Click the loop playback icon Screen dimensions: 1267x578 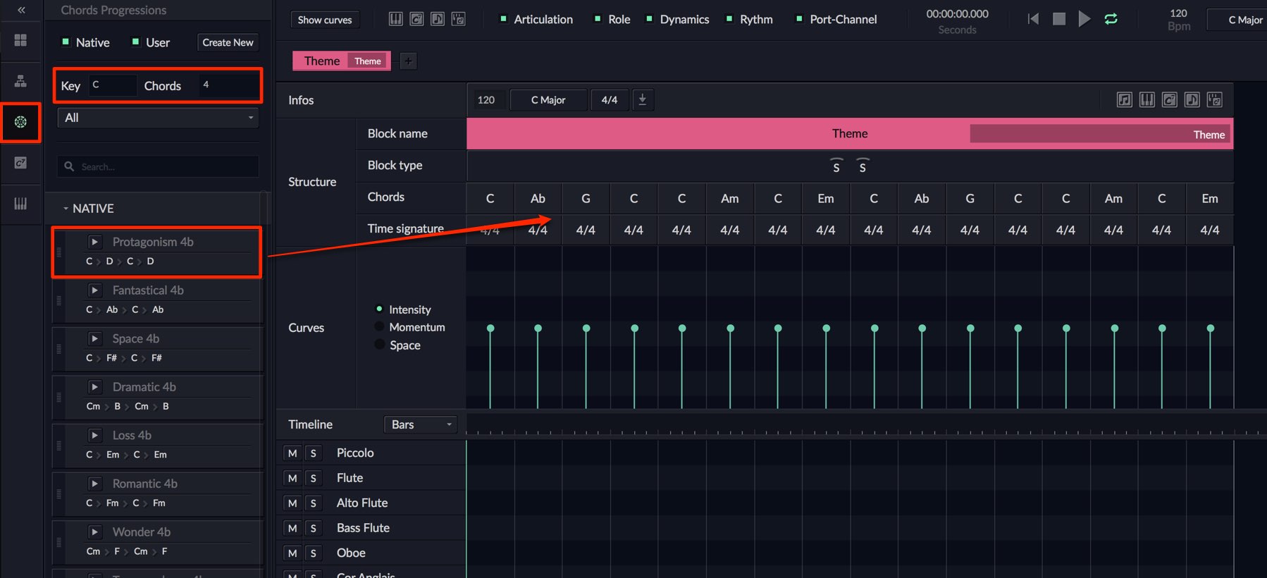pos(1111,19)
